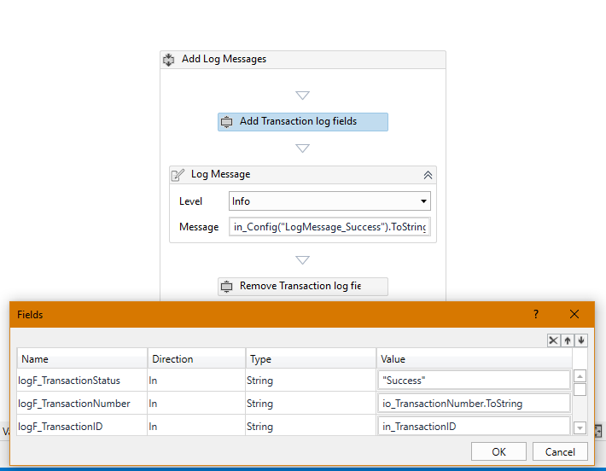Cancel the Fields dialog
Screen dimensions: 606x471
pyautogui.click(x=560, y=451)
